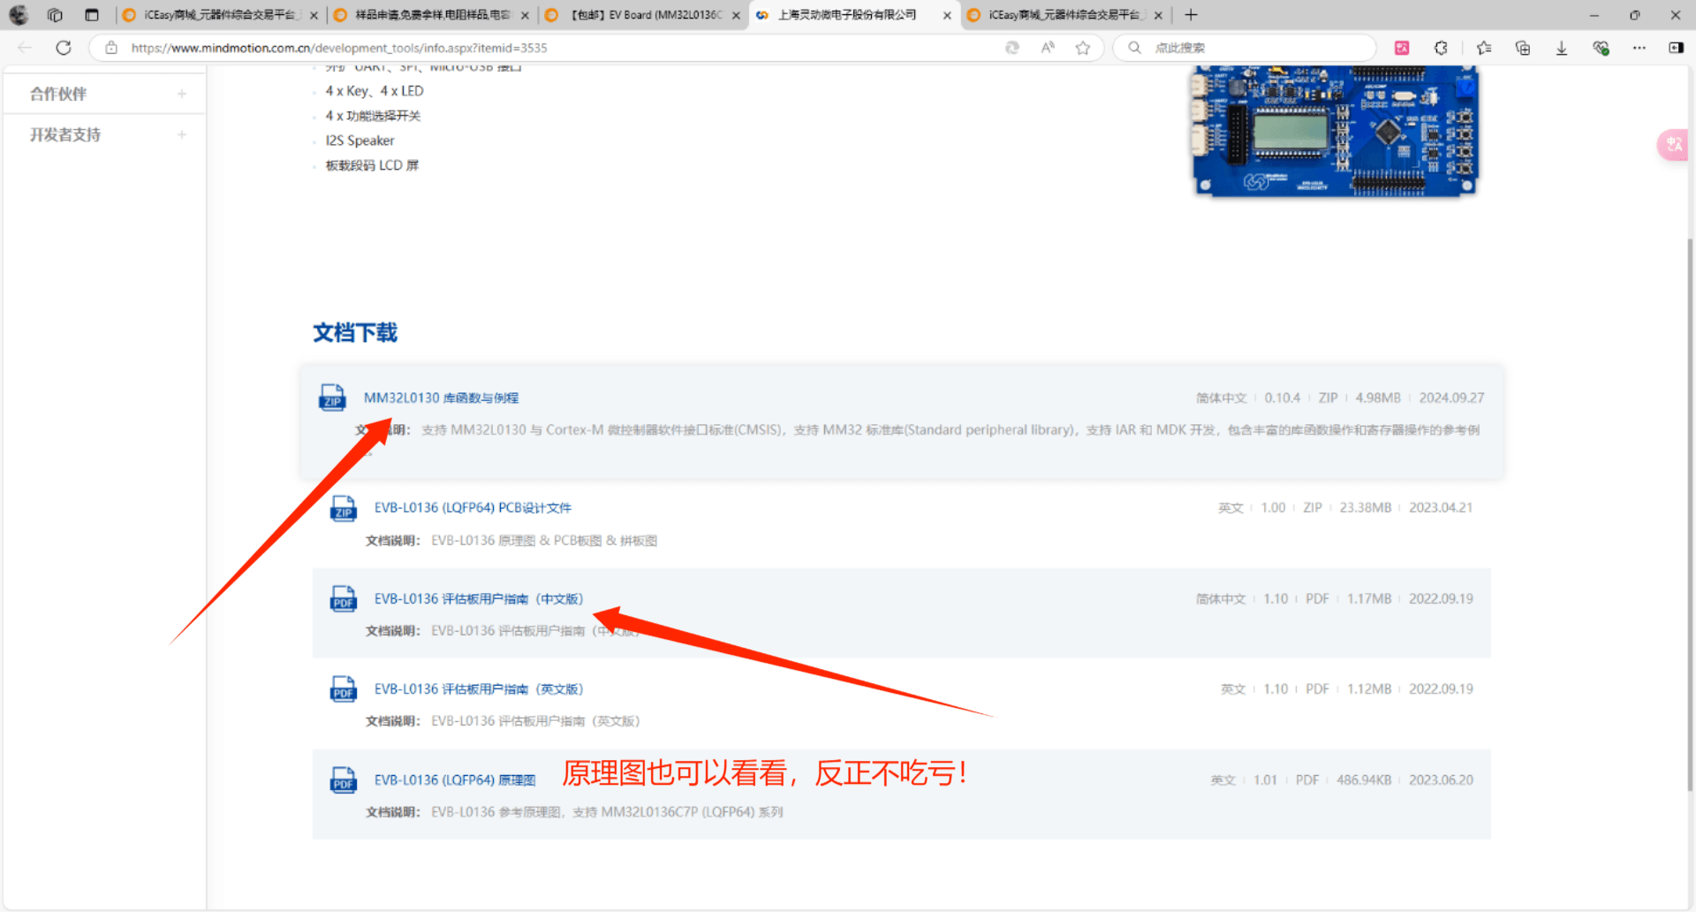Open EVB-L0136 (LQFP64) PCB设计文件 link
Viewport: 1696px width, 912px height.
473,508
